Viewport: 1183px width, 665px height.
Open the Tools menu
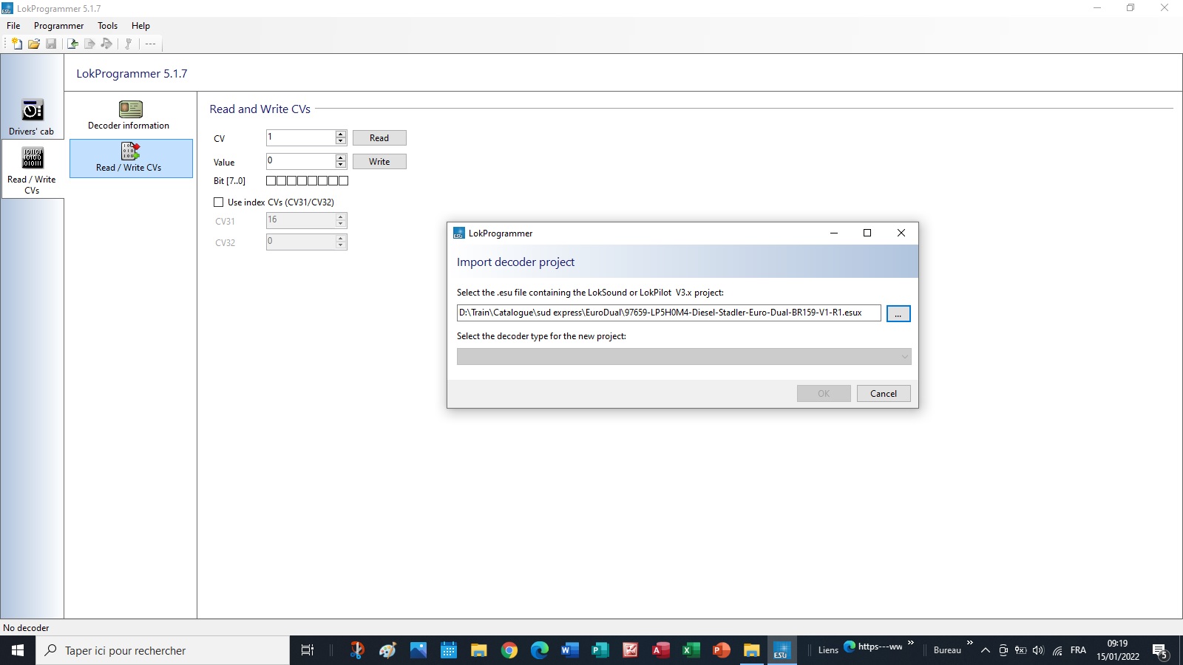coord(107,25)
